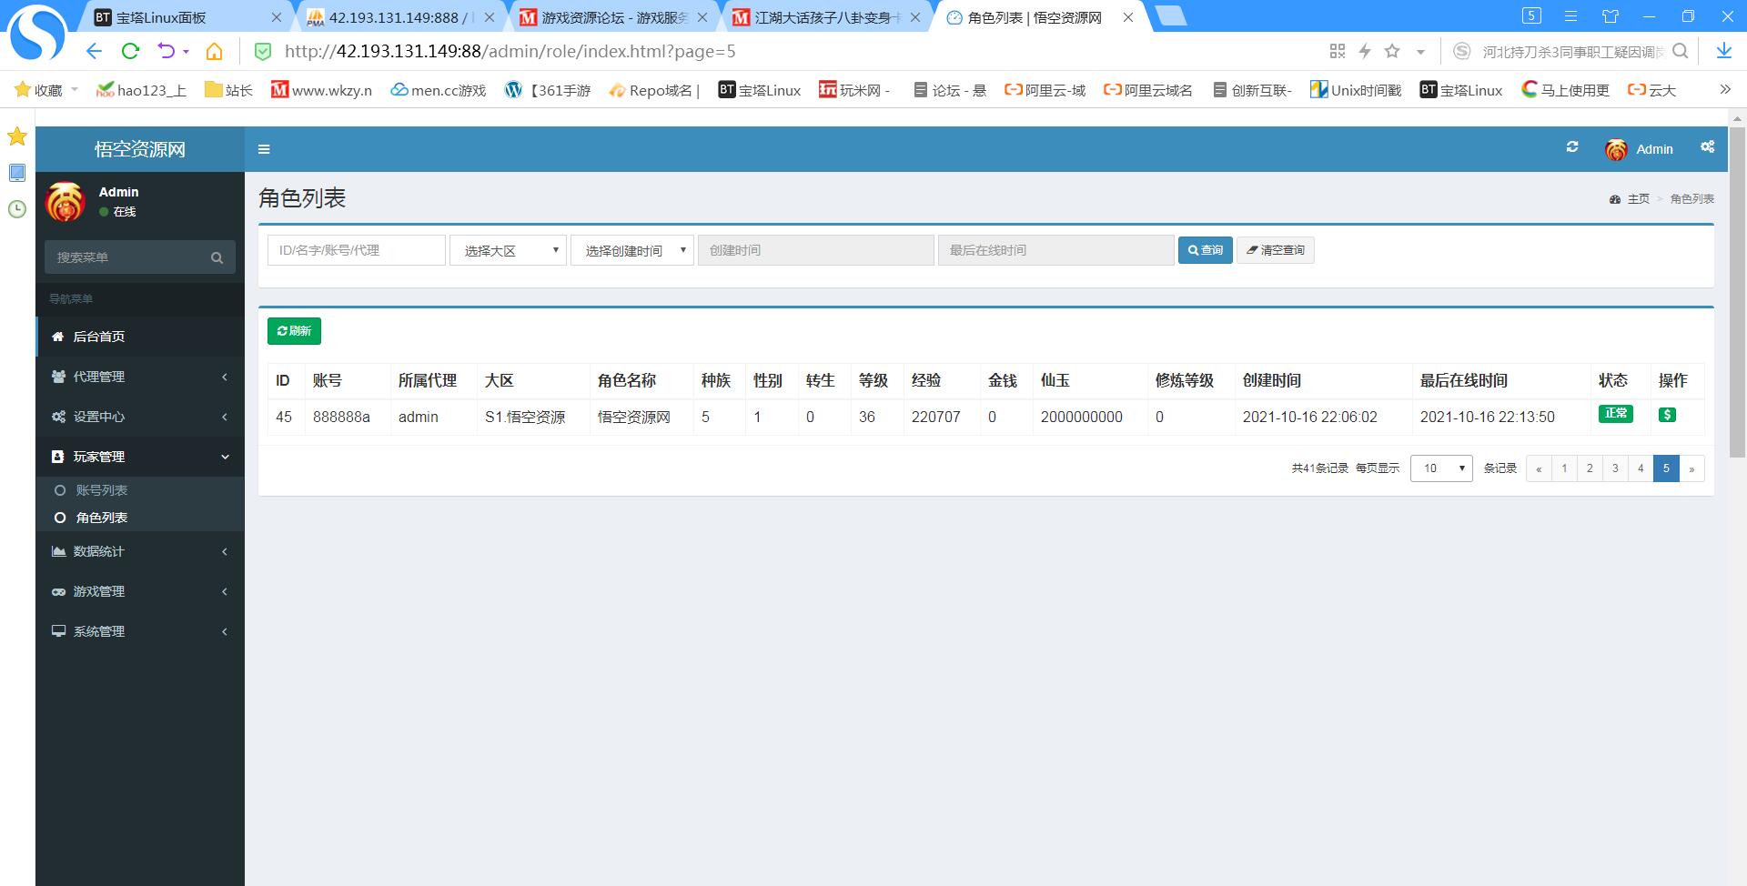Click the blue 查询 button
This screenshot has height=886, width=1747.
pos(1205,250)
